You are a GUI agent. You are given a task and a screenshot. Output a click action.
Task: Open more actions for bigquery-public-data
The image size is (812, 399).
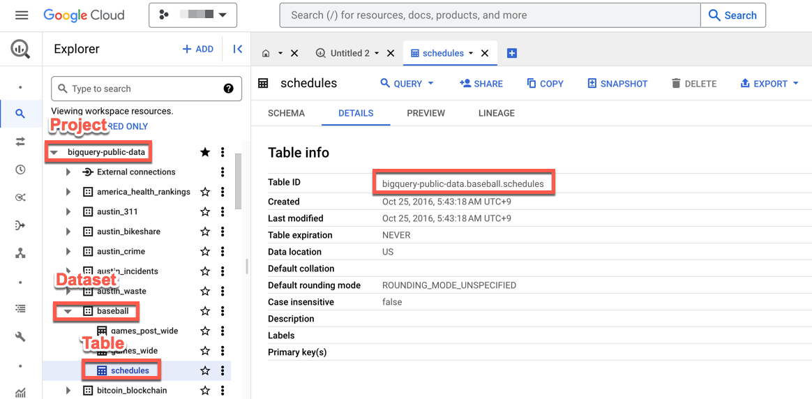tap(223, 152)
